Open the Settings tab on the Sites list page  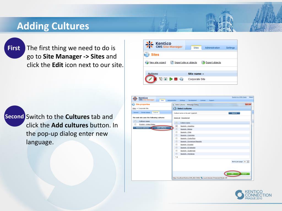(x=231, y=48)
